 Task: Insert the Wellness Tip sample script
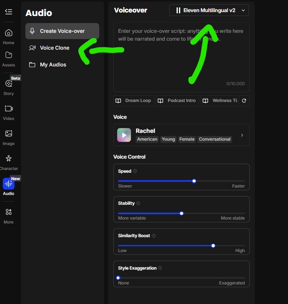[220, 101]
